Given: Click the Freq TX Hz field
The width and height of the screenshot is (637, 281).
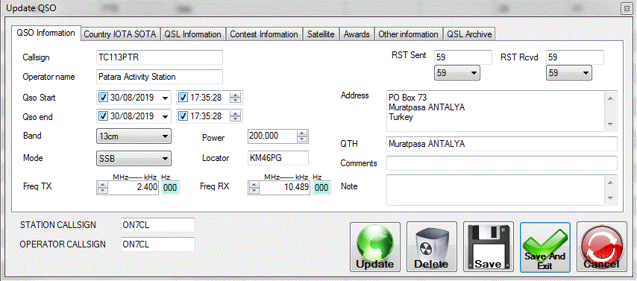Looking at the screenshot, I should [170, 188].
